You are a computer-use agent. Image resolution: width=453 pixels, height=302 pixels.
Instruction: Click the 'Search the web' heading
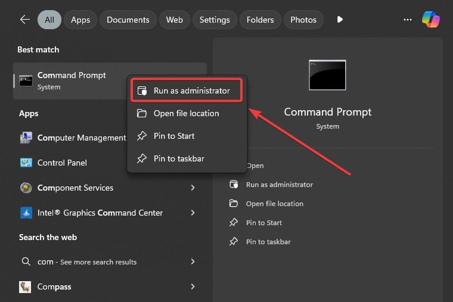coord(48,237)
